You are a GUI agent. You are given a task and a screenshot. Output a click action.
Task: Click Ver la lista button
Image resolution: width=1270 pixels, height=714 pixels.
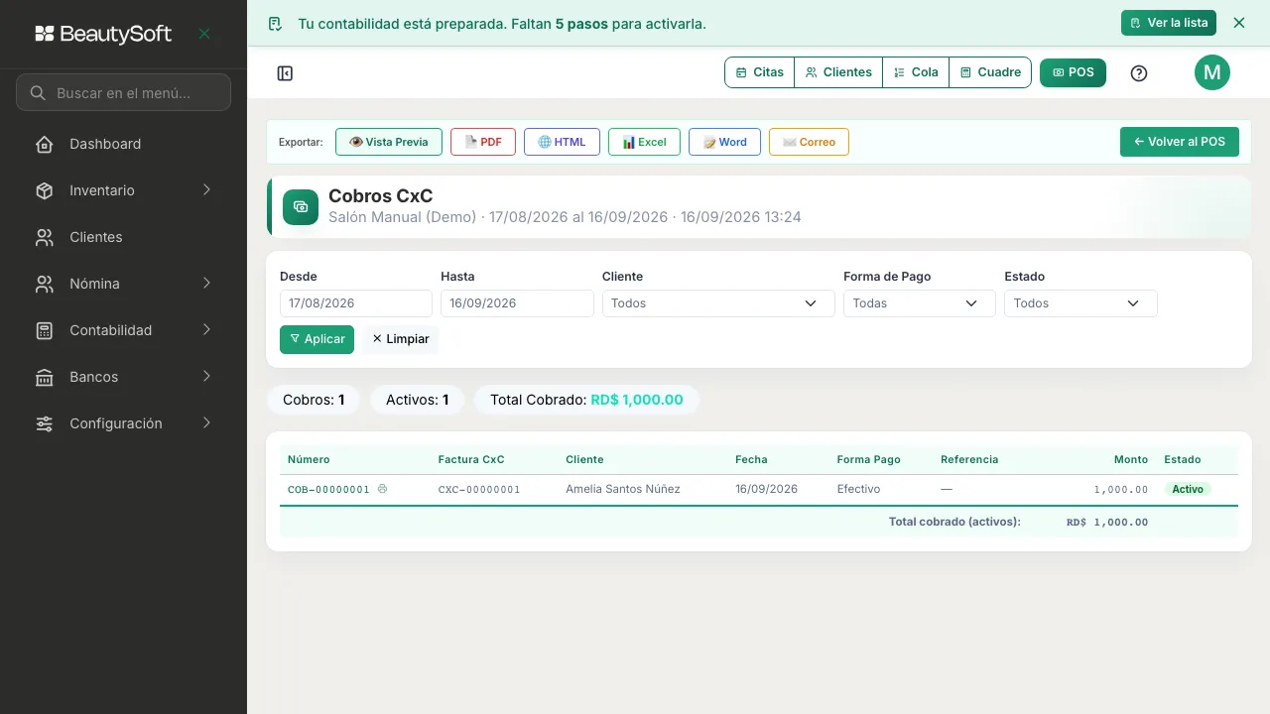point(1169,23)
